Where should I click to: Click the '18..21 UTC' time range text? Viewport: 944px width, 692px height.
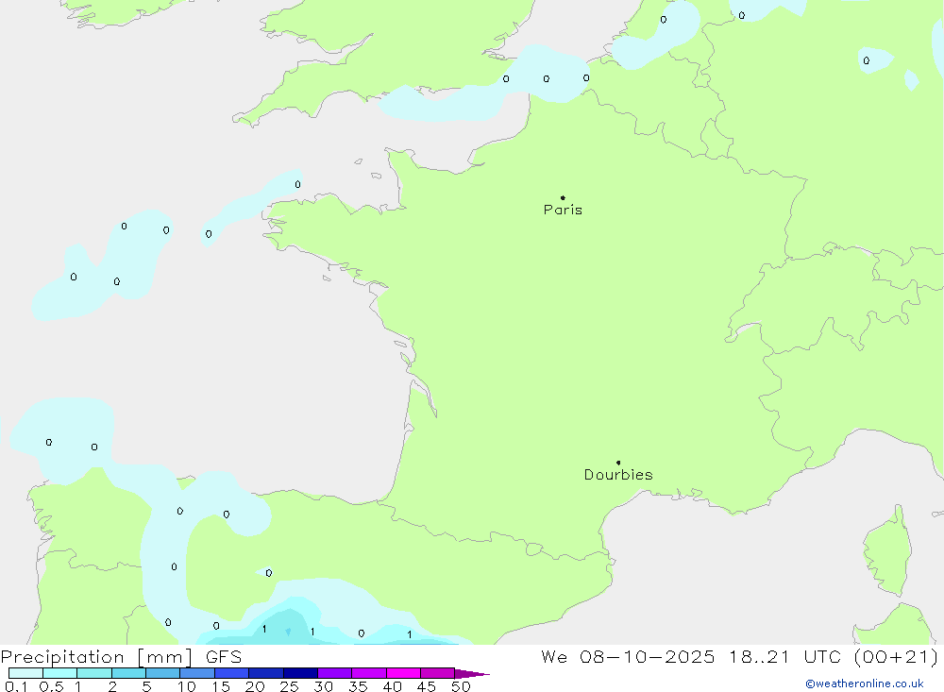784,657
